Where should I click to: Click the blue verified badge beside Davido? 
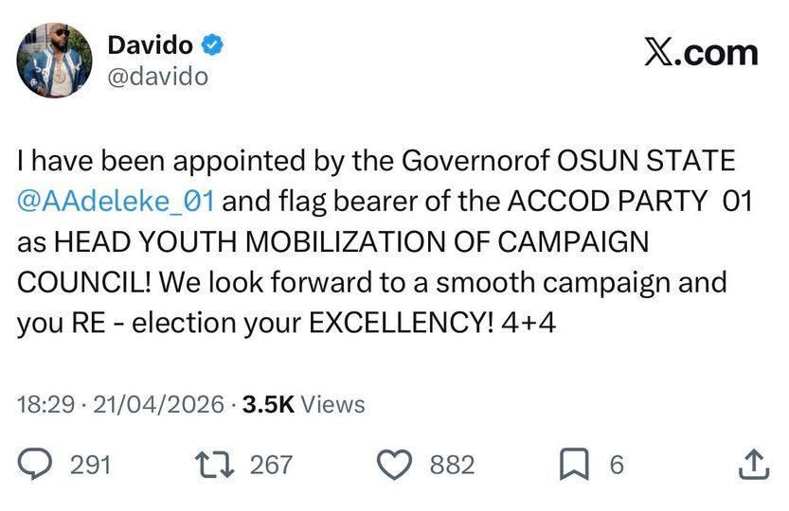(214, 44)
